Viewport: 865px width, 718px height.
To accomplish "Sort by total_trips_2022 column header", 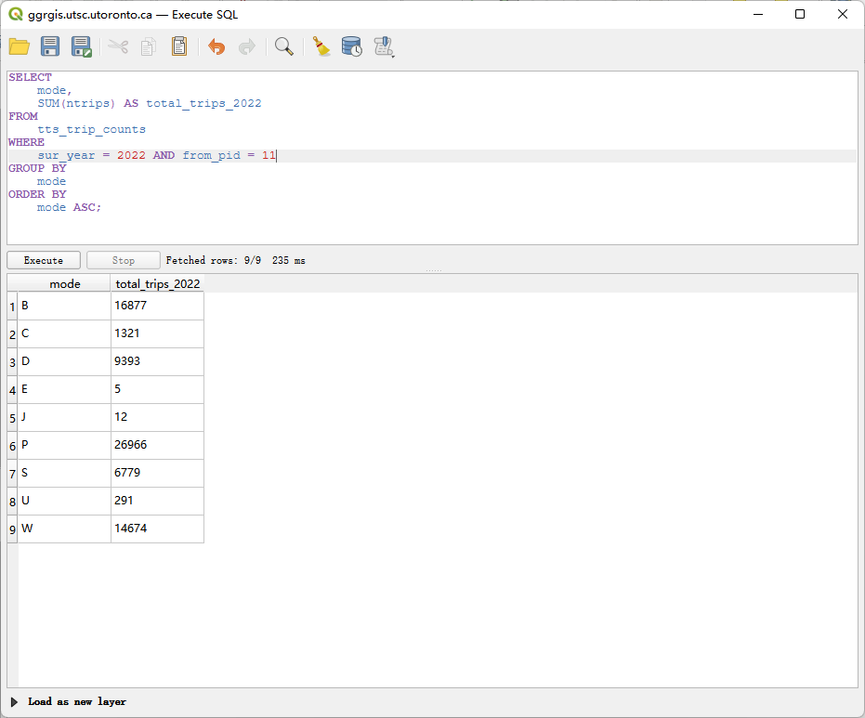I will pyautogui.click(x=157, y=283).
